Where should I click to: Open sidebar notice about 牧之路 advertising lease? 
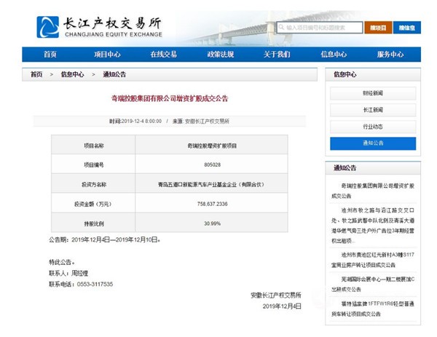click(x=373, y=226)
